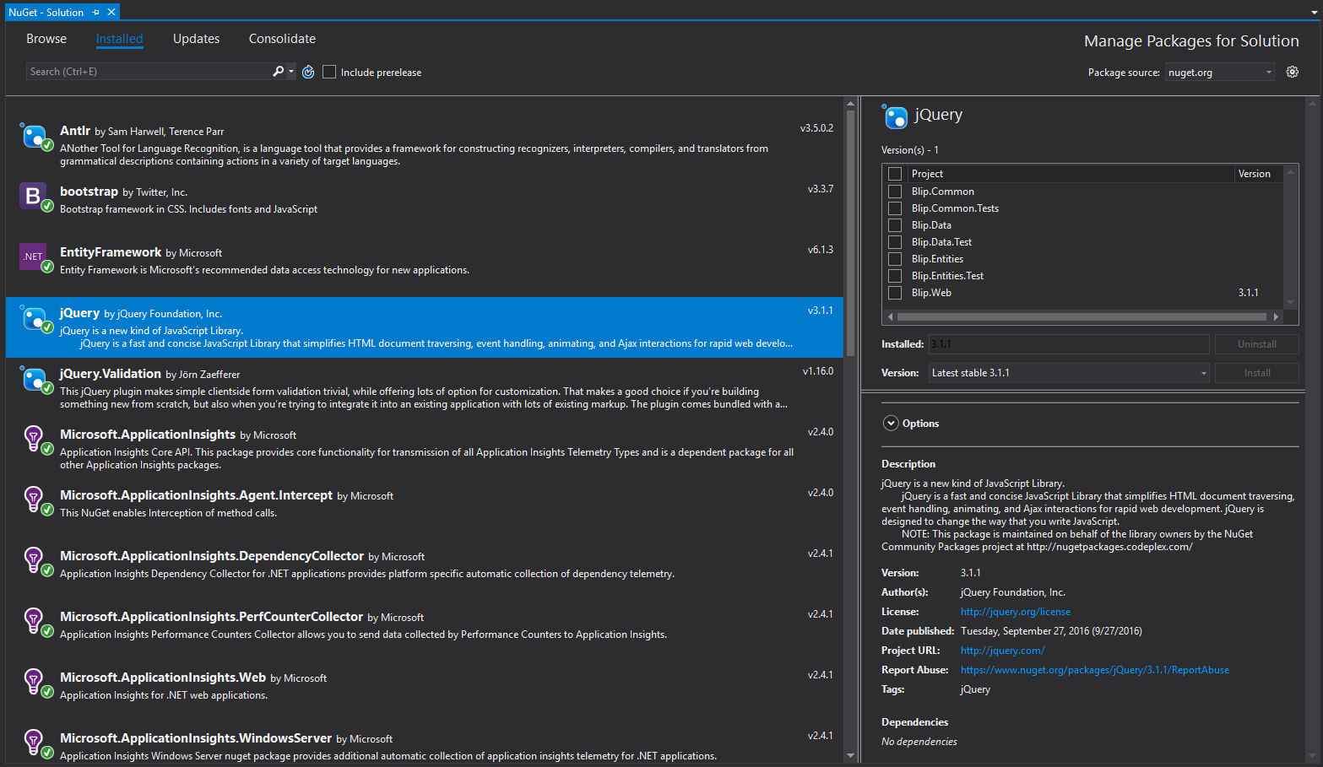Image resolution: width=1323 pixels, height=767 pixels.
Task: Select the Antlr package name
Action: tap(75, 131)
